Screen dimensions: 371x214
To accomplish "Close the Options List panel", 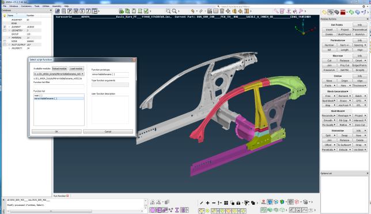I will (x=368, y=174).
